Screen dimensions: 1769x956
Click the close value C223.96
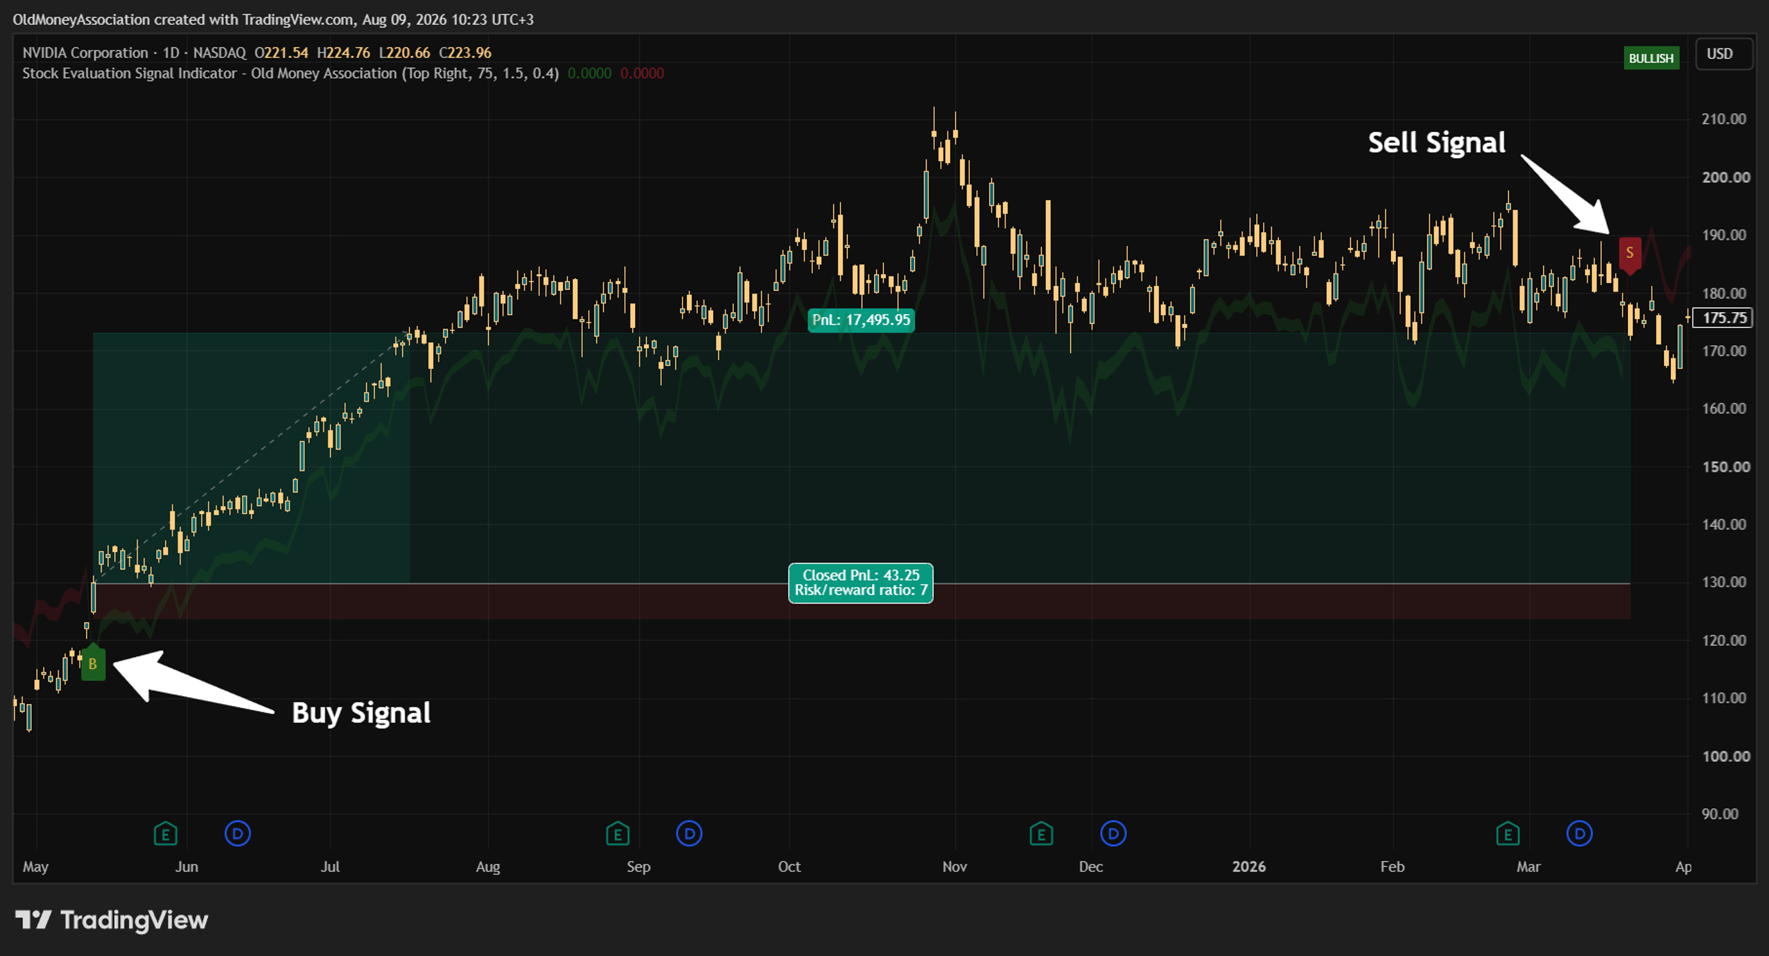[x=465, y=52]
